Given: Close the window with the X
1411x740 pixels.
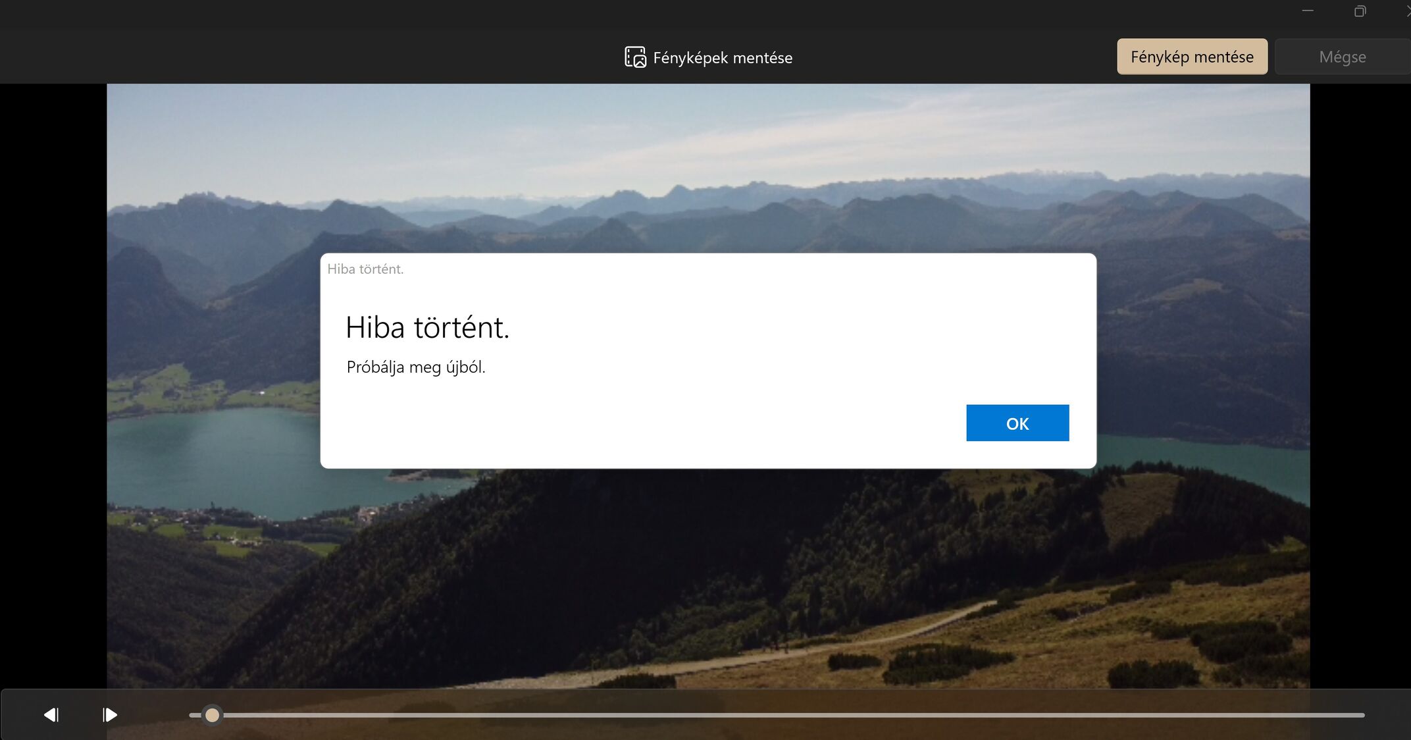Looking at the screenshot, I should (x=1408, y=11).
